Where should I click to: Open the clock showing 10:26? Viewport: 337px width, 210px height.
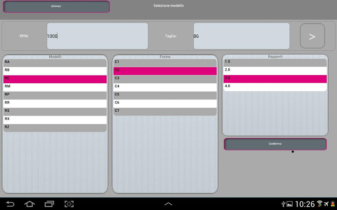pos(305,204)
